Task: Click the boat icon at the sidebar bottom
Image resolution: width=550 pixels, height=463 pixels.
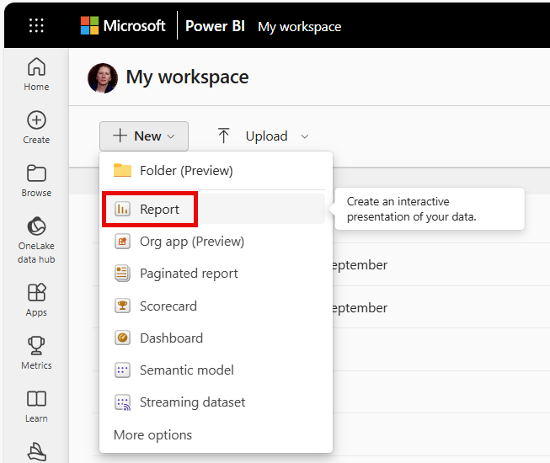Action: 36,451
